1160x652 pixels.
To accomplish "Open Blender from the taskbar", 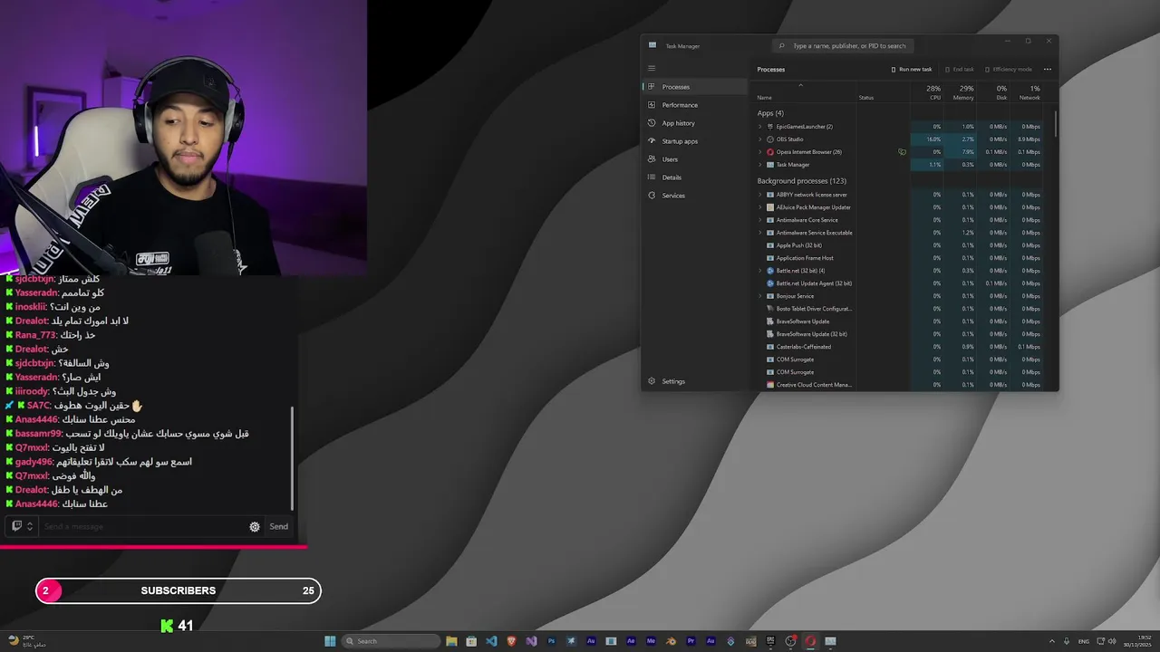I will pos(671,641).
